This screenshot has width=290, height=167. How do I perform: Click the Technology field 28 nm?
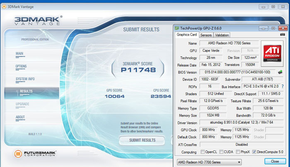click(211, 57)
